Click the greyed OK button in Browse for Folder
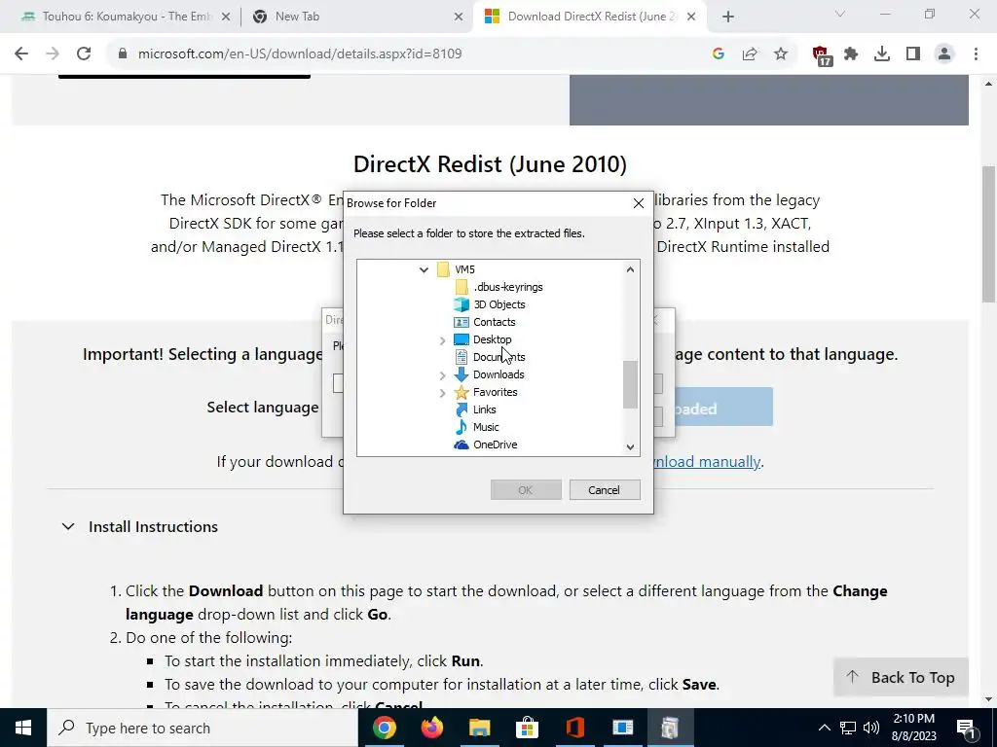 (525, 490)
